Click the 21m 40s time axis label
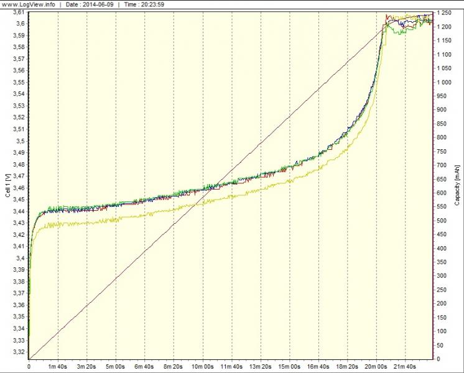This screenshot has height=373, width=464. (405, 366)
